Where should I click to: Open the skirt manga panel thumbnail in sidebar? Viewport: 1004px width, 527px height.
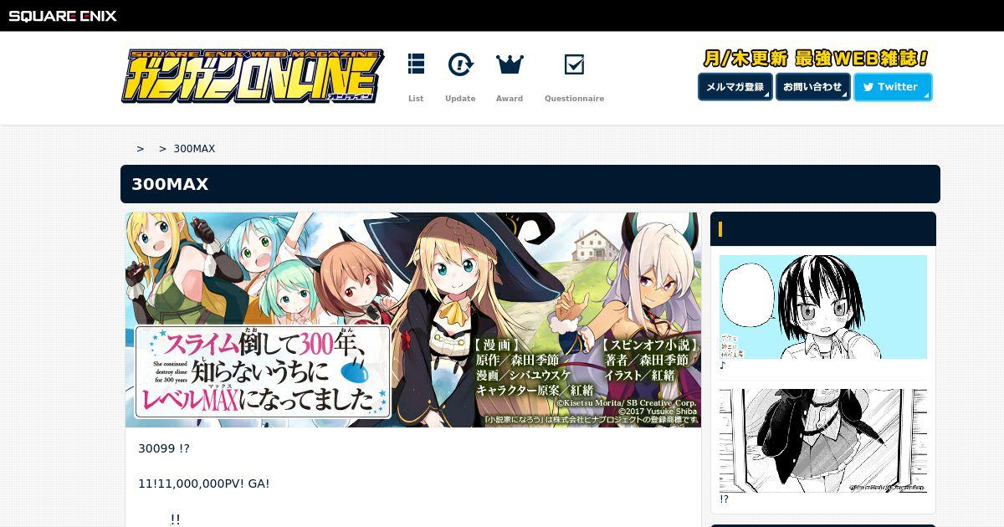pos(823,441)
